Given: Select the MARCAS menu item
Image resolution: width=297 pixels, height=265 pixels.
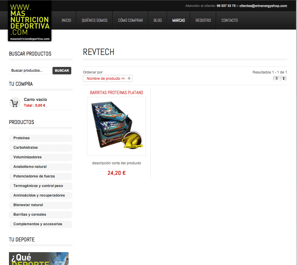Looking at the screenshot, I should pyautogui.click(x=179, y=20).
